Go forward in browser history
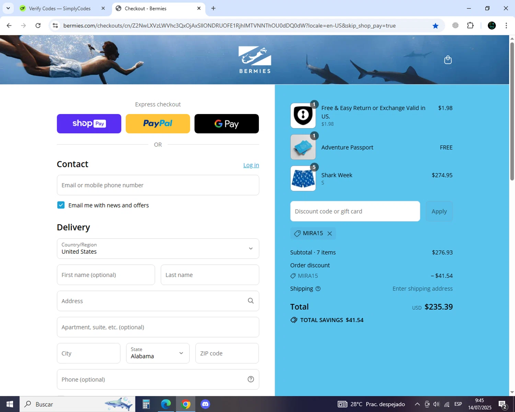This screenshot has width=515, height=412. coord(23,25)
